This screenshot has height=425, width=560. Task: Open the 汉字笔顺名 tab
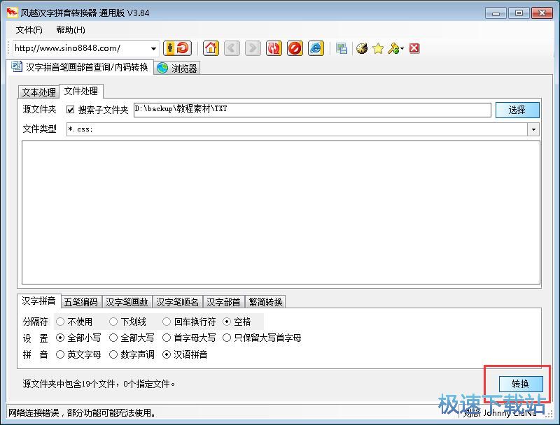click(178, 302)
